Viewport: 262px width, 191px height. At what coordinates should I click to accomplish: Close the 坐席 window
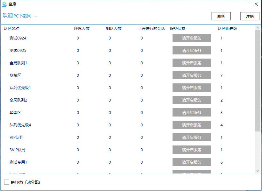point(256,4)
